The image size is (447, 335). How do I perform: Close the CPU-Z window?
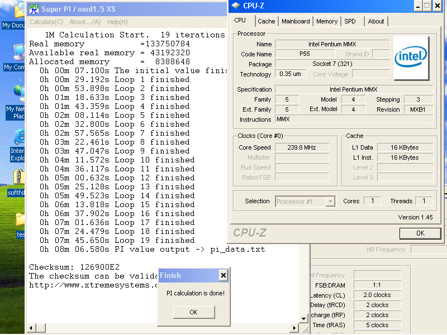tap(438, 6)
